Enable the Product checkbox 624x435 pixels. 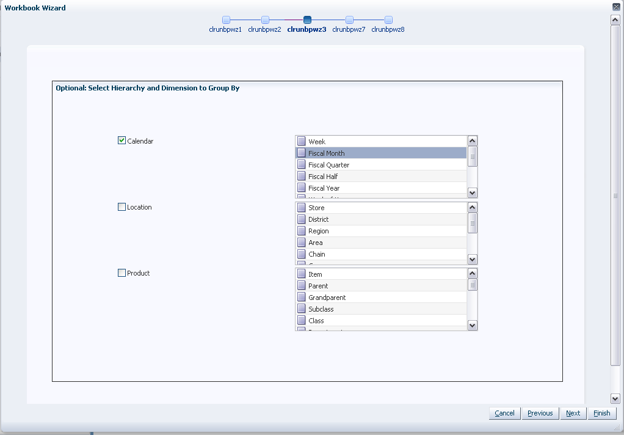click(x=122, y=273)
